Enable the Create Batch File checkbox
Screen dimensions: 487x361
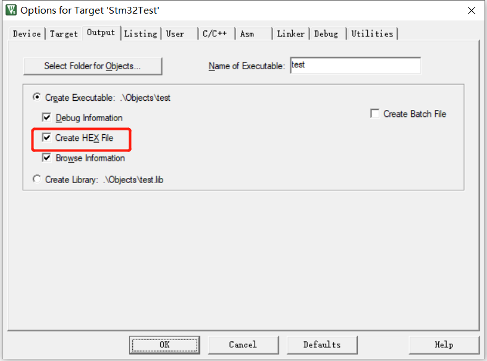[375, 113]
